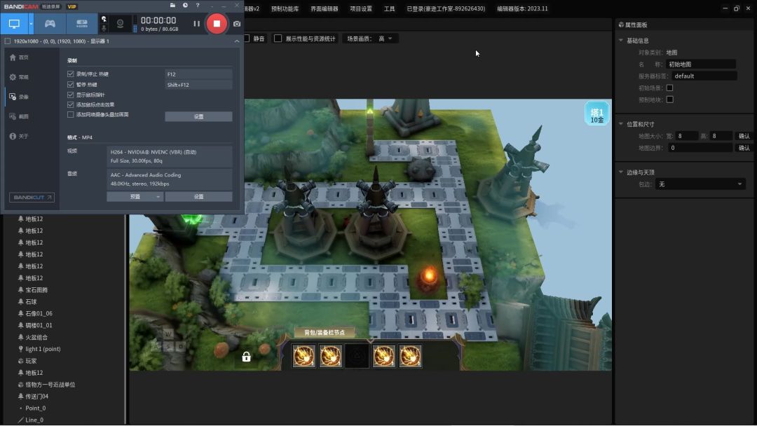The height and width of the screenshot is (426, 757).
Task: Open Bandicam output folder icon
Action: [173, 6]
